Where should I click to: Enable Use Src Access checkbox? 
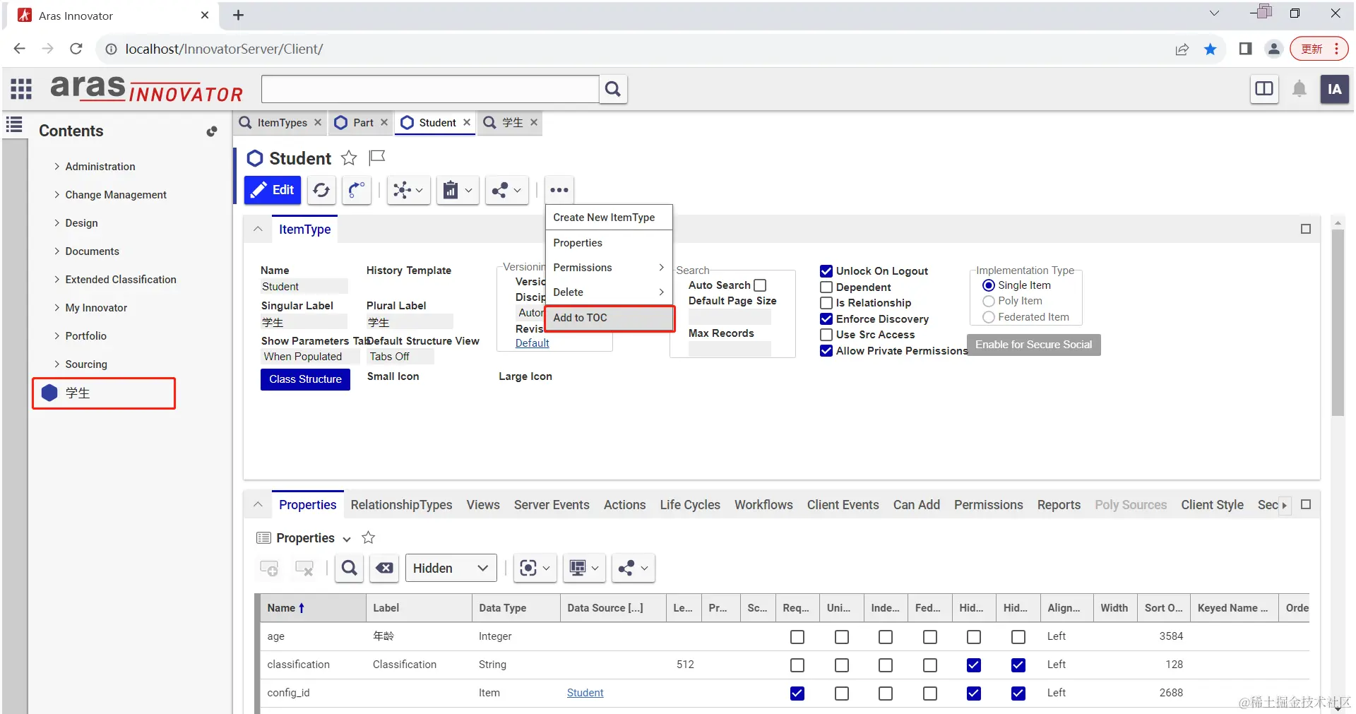(826, 335)
